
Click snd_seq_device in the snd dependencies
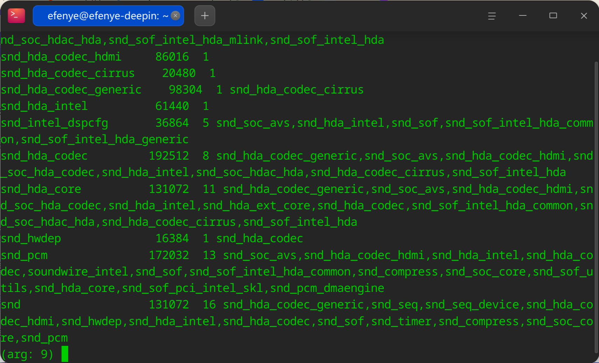[472, 305]
